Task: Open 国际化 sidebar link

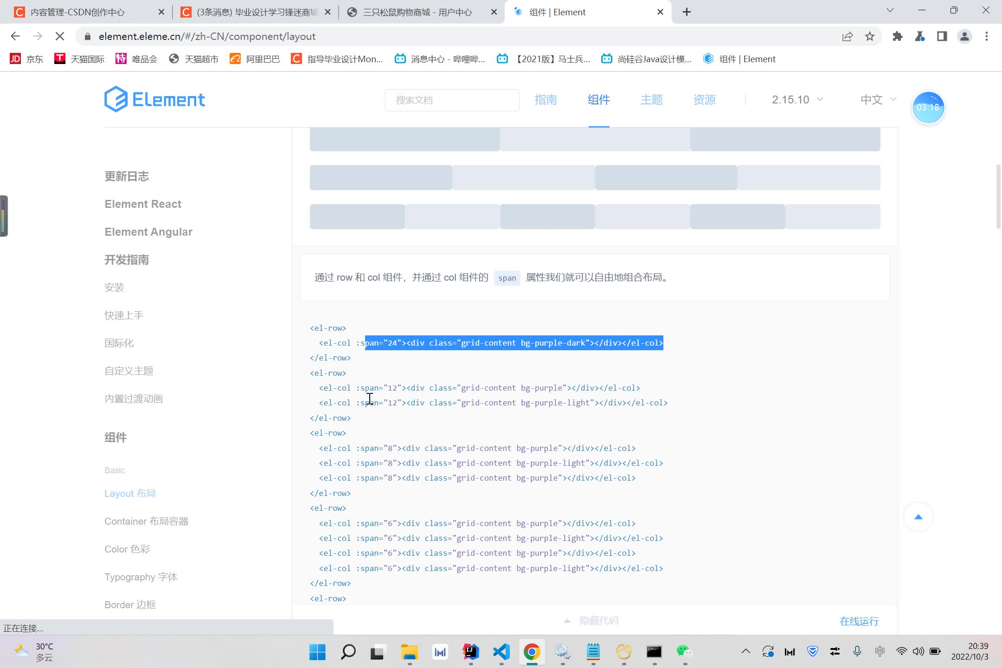Action: (119, 343)
